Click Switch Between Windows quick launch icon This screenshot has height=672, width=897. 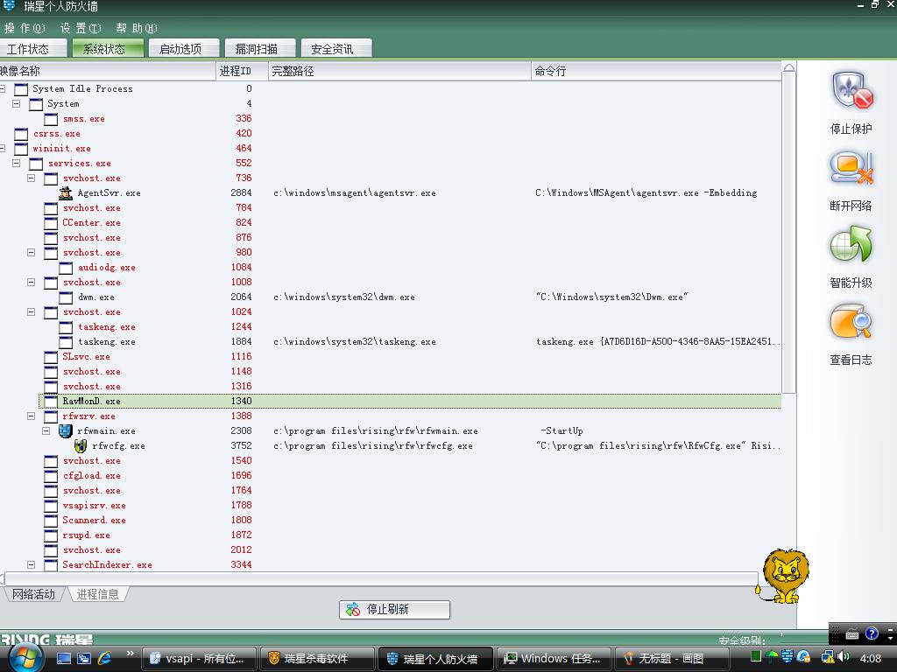point(84,658)
